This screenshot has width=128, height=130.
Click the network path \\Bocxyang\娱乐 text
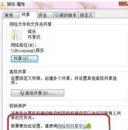[x=27, y=51]
